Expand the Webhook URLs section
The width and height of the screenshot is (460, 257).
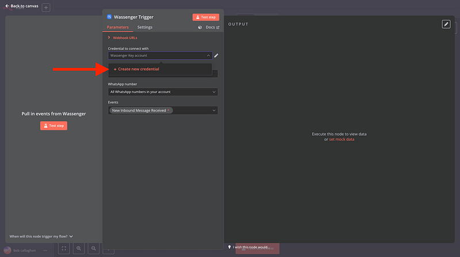pos(109,38)
